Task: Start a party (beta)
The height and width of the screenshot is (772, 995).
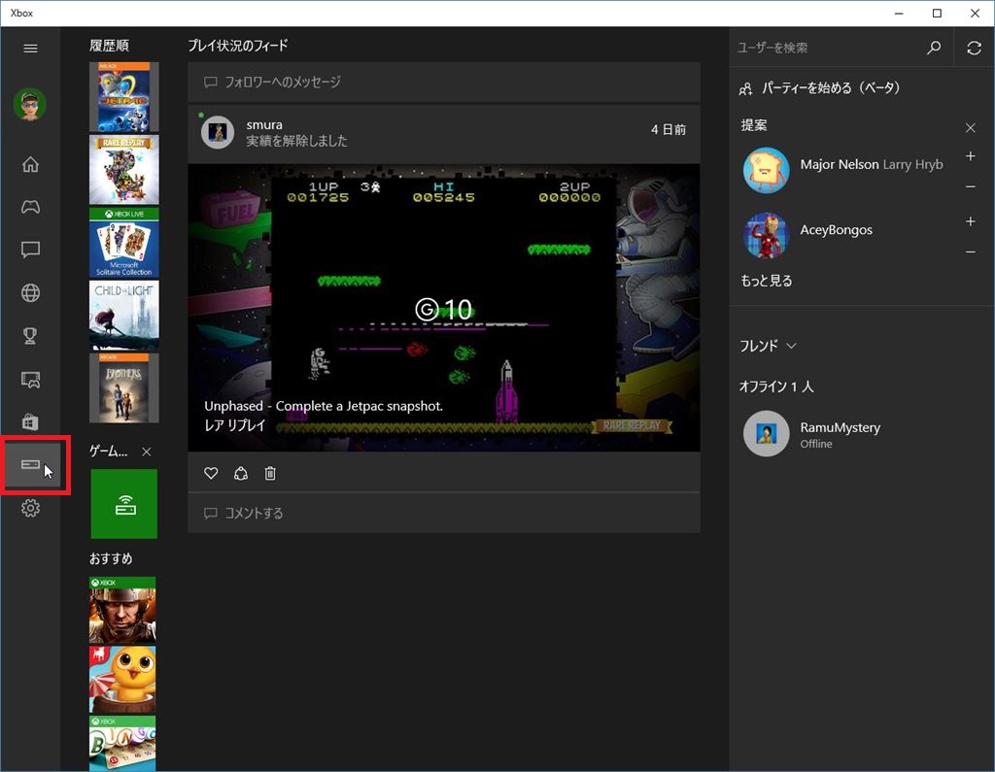Action: coord(819,88)
